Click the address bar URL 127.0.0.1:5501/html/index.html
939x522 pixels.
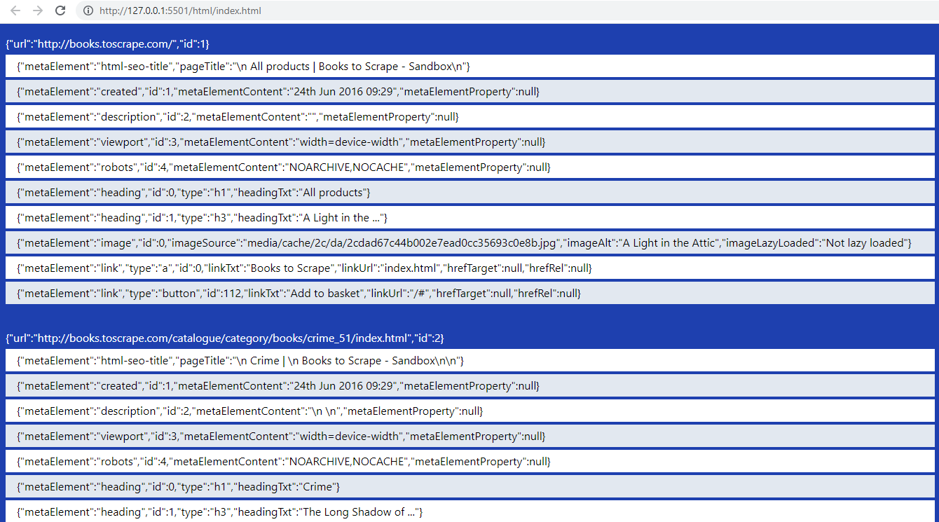tap(180, 11)
